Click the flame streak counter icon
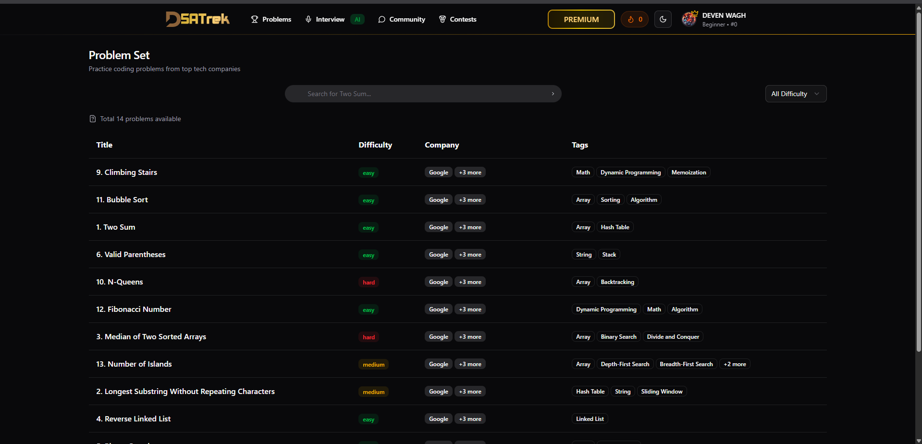Screen dimensions: 922x444 (631, 19)
